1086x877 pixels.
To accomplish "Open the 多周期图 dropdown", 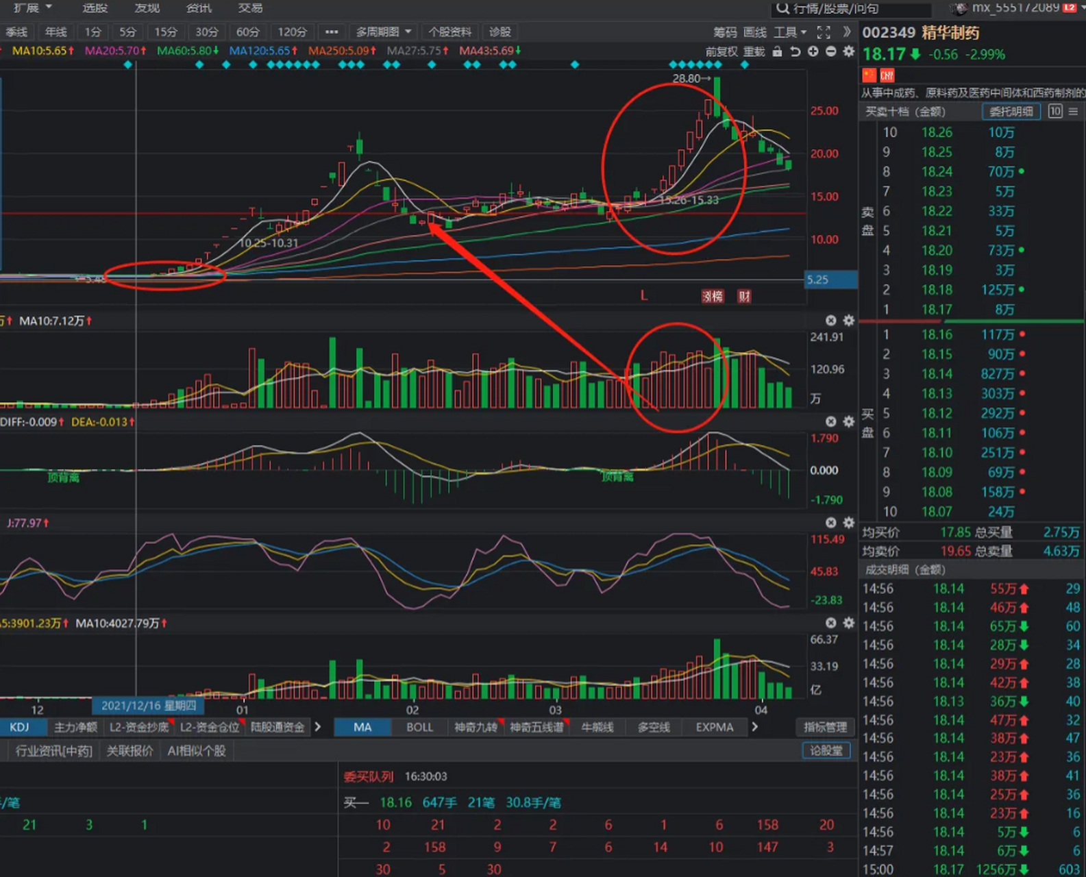I will click(384, 32).
